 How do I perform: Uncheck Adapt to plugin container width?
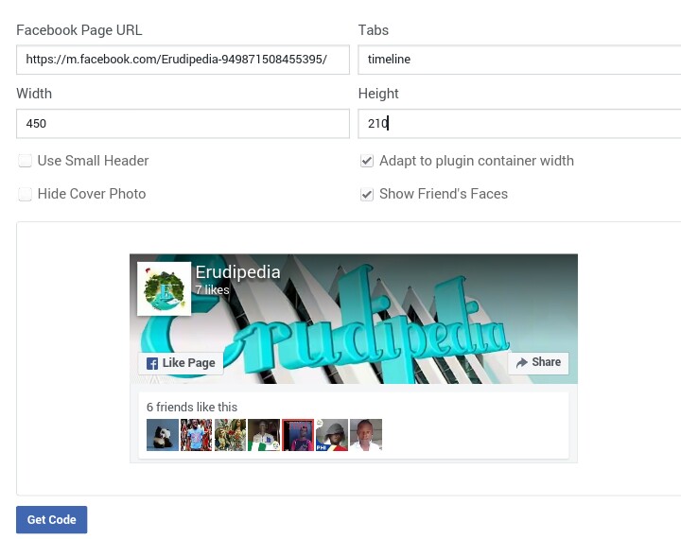point(367,161)
